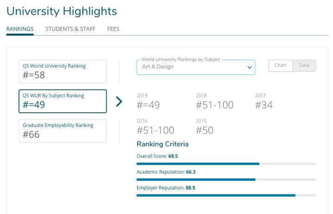Click the 2016 ranking value #51-100
The image size is (333, 214).
[x=155, y=130]
